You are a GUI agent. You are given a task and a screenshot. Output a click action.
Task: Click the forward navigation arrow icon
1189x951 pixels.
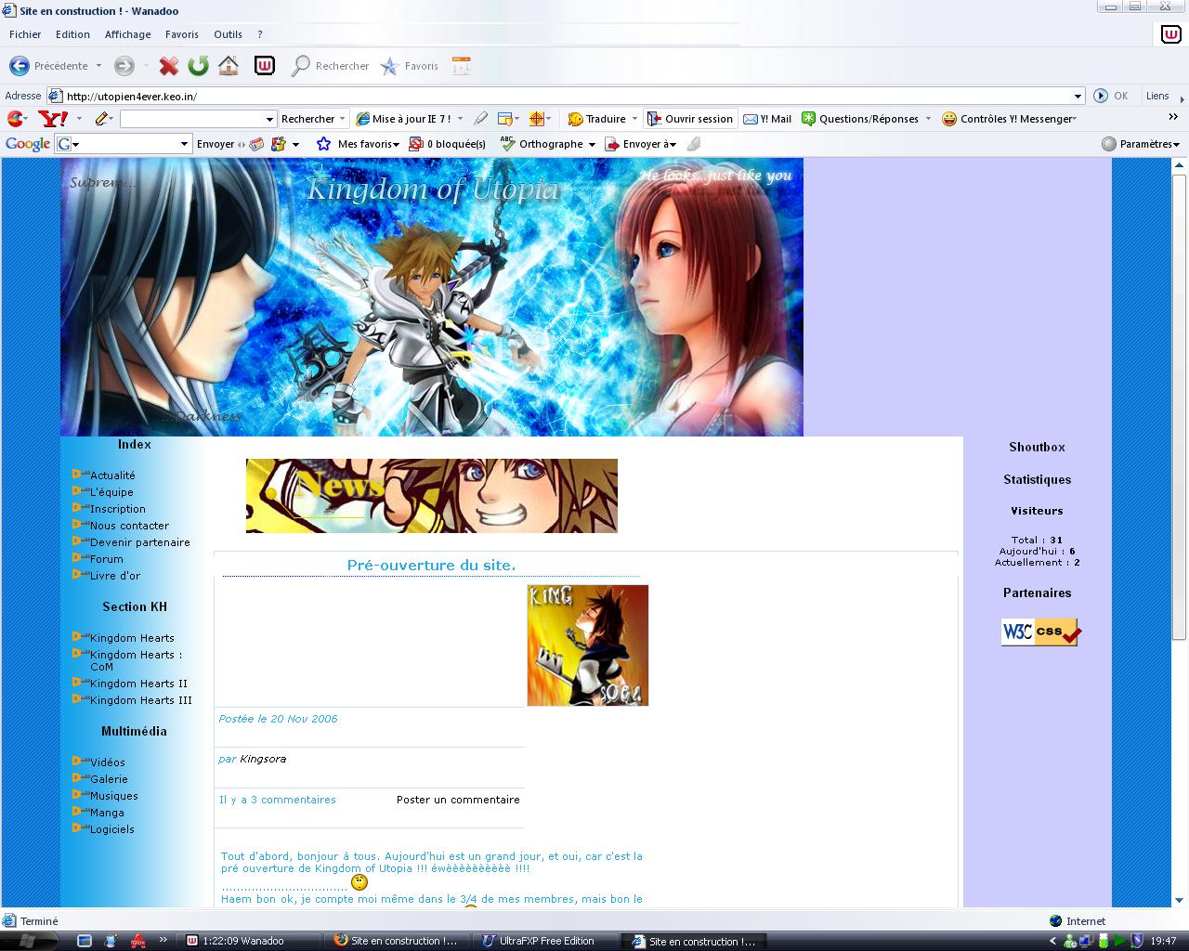[124, 66]
